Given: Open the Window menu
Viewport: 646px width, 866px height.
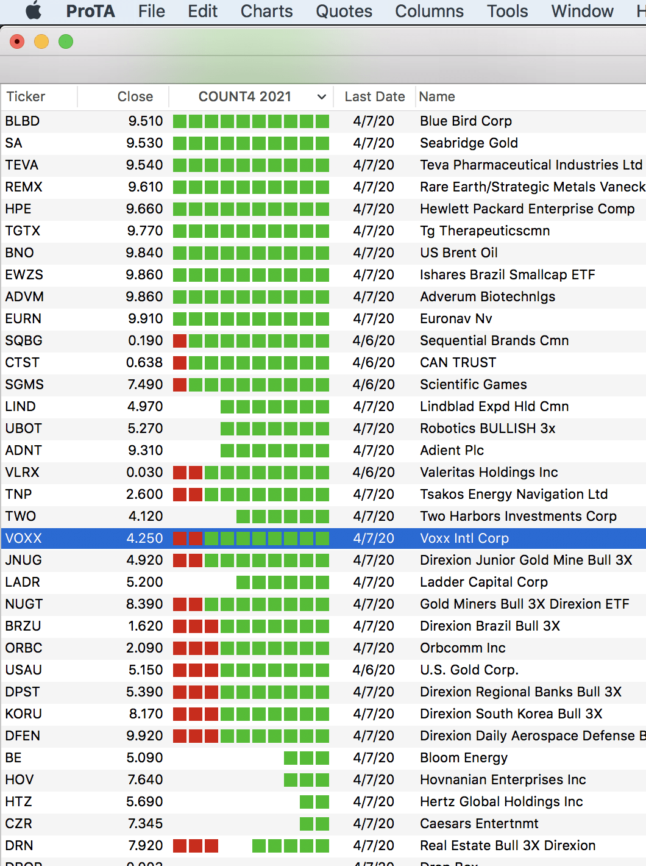Looking at the screenshot, I should 582,11.
